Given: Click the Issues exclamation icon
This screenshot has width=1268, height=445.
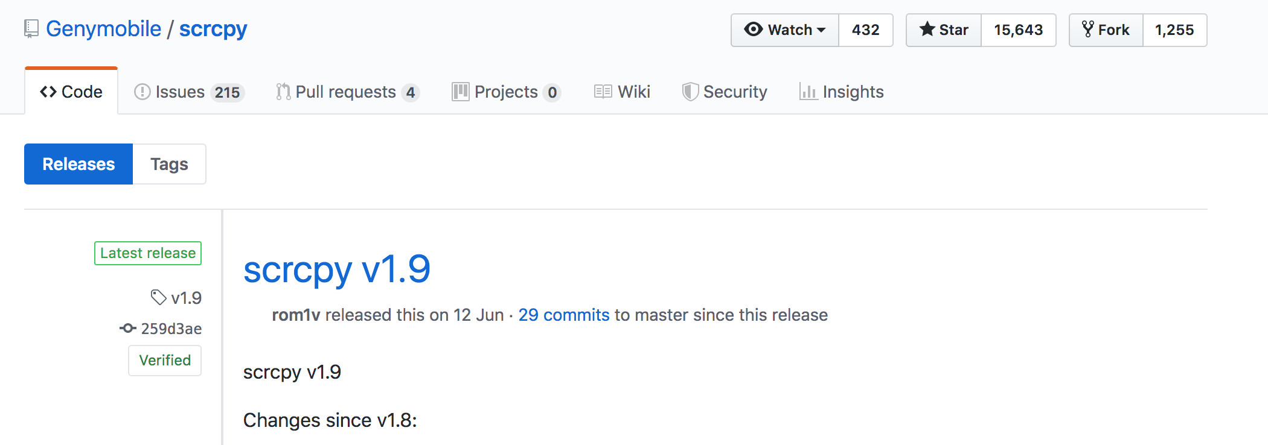Looking at the screenshot, I should (x=142, y=92).
